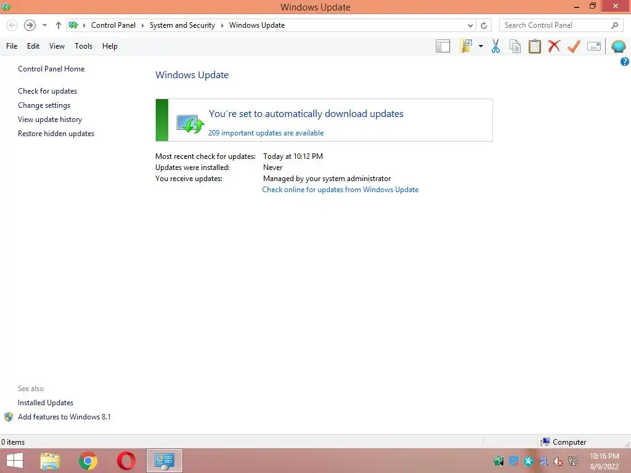The width and height of the screenshot is (631, 473).
Task: Expand the address bar history dropdown
Action: (470, 25)
